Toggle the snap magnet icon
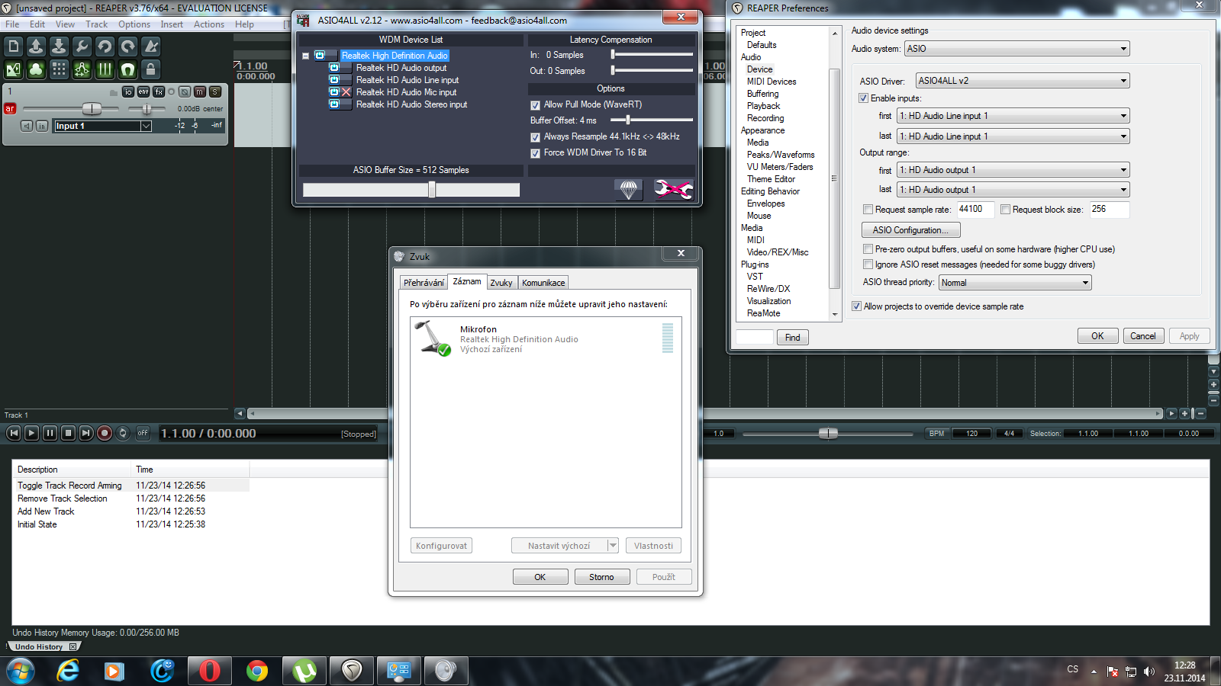 click(x=127, y=70)
